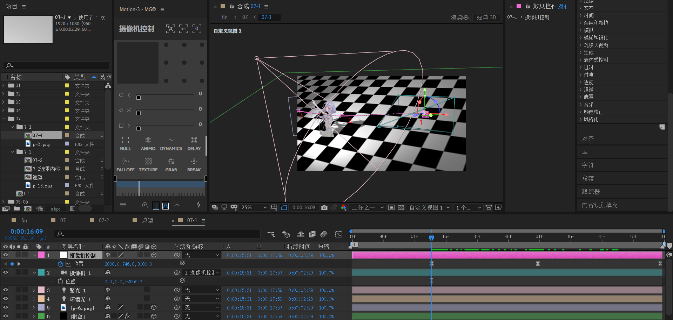The width and height of the screenshot is (673, 320).
Task: Click the DELAY tool icon
Action: point(194,140)
